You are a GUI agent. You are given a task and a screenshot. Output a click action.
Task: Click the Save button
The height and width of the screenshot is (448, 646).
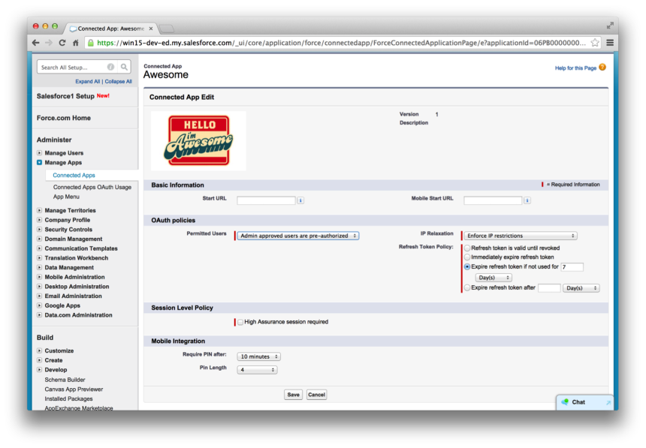pos(293,395)
